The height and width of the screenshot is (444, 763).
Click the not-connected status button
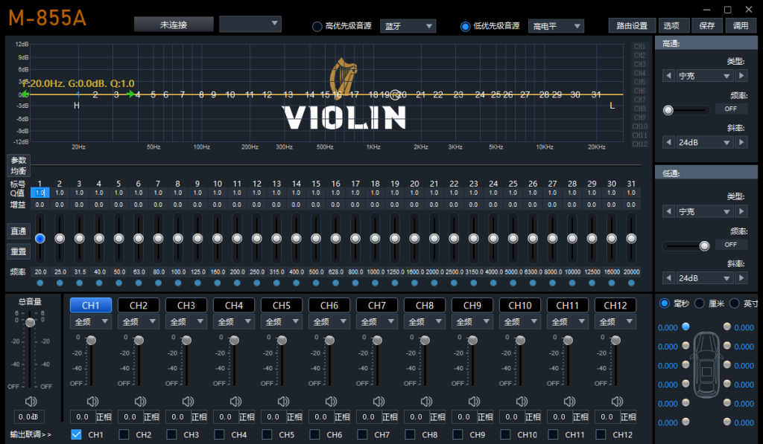tap(174, 25)
